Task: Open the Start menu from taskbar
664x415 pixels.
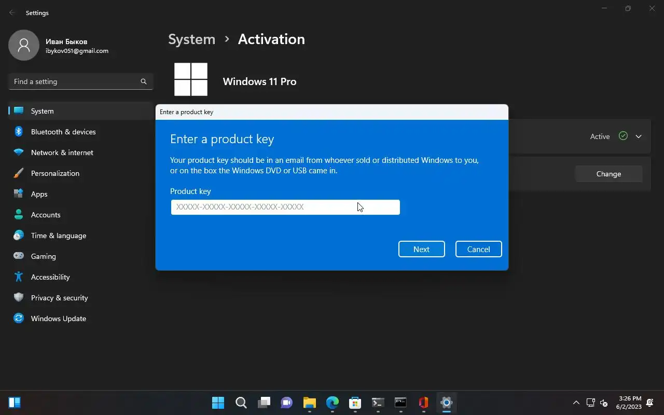Action: (x=218, y=403)
